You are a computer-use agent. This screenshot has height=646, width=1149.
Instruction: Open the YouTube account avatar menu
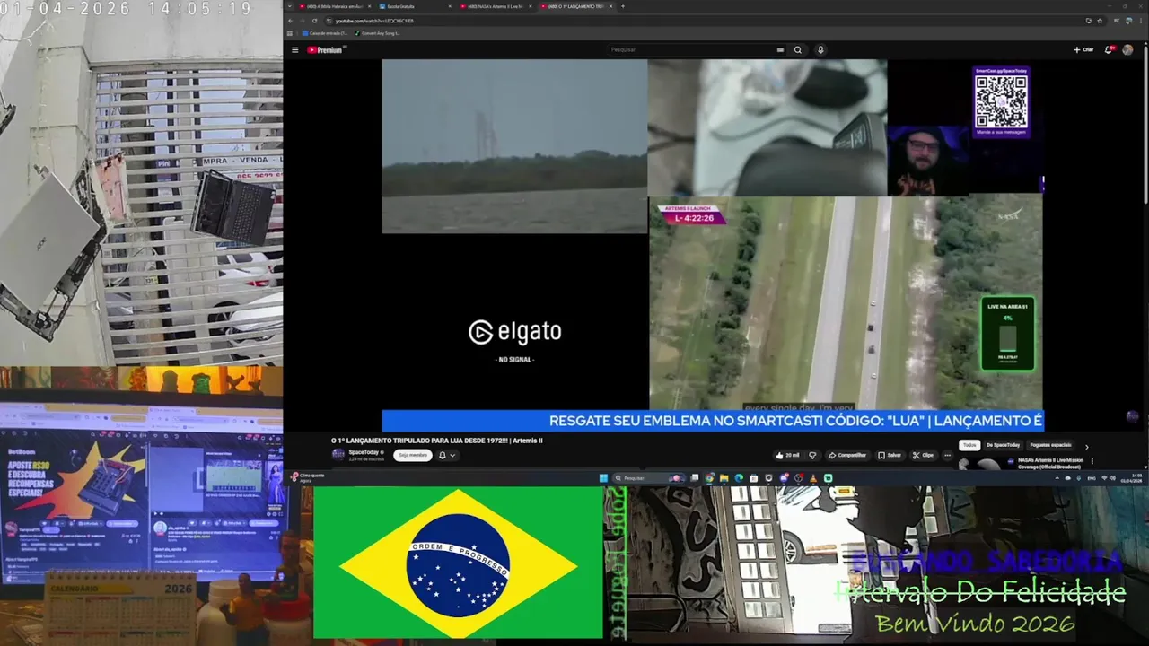[1127, 50]
